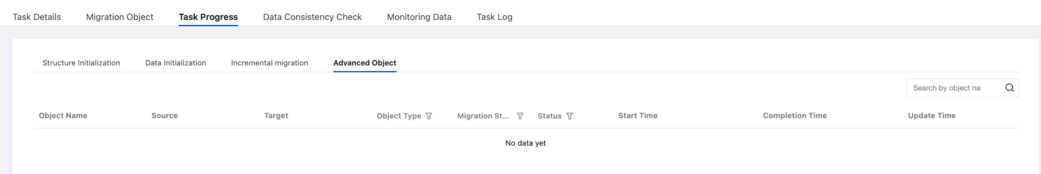Image resolution: width=1041 pixels, height=174 pixels.
Task: Click the Object Name column header
Action: (x=63, y=116)
